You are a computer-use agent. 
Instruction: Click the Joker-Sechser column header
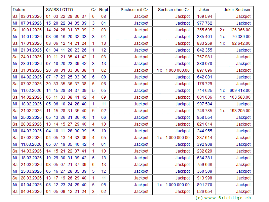(x=237, y=10)
